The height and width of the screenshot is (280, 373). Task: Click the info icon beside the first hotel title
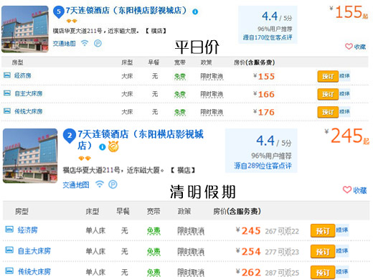195,11
